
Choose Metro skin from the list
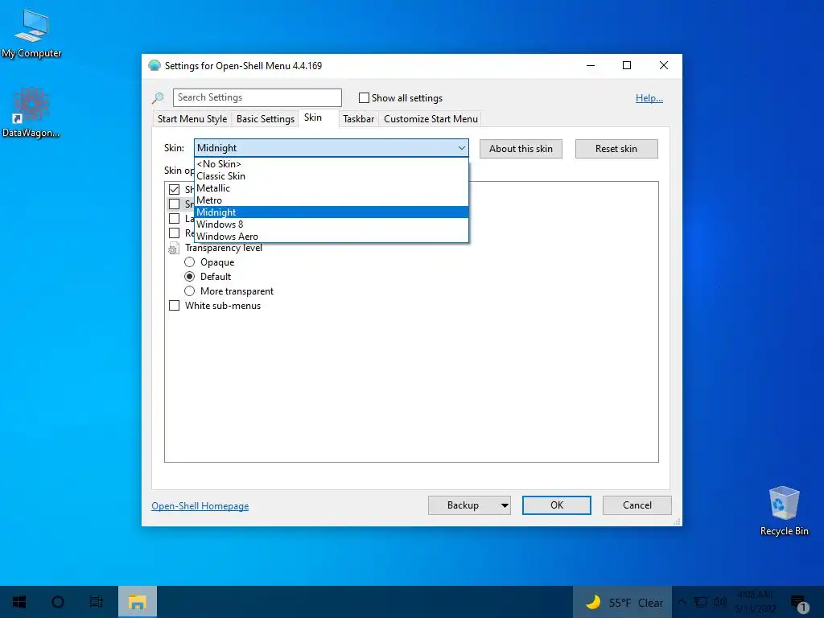click(x=331, y=200)
